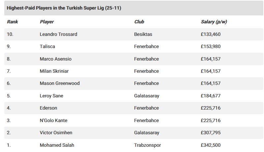The width and height of the screenshot is (264, 152).
Task: Click the Ederson player name
Action: (x=48, y=108)
